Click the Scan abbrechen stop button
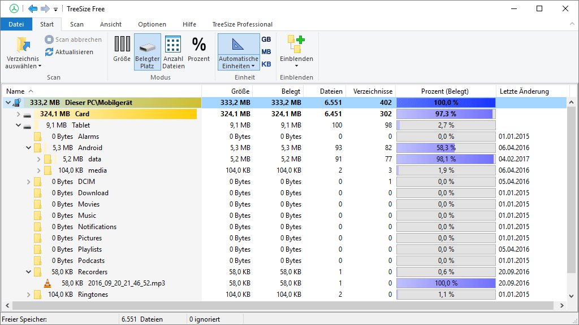Image resolution: width=579 pixels, height=325 pixels. click(x=73, y=39)
